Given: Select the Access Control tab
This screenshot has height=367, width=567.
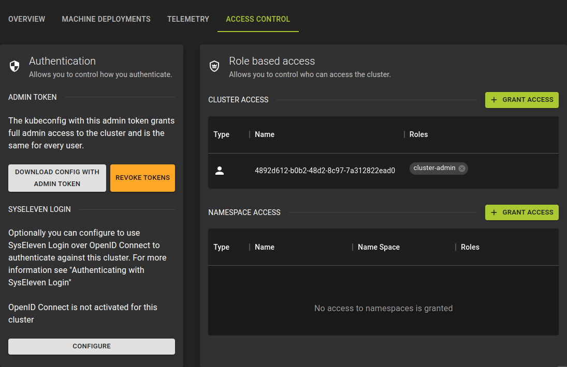Looking at the screenshot, I should point(258,19).
